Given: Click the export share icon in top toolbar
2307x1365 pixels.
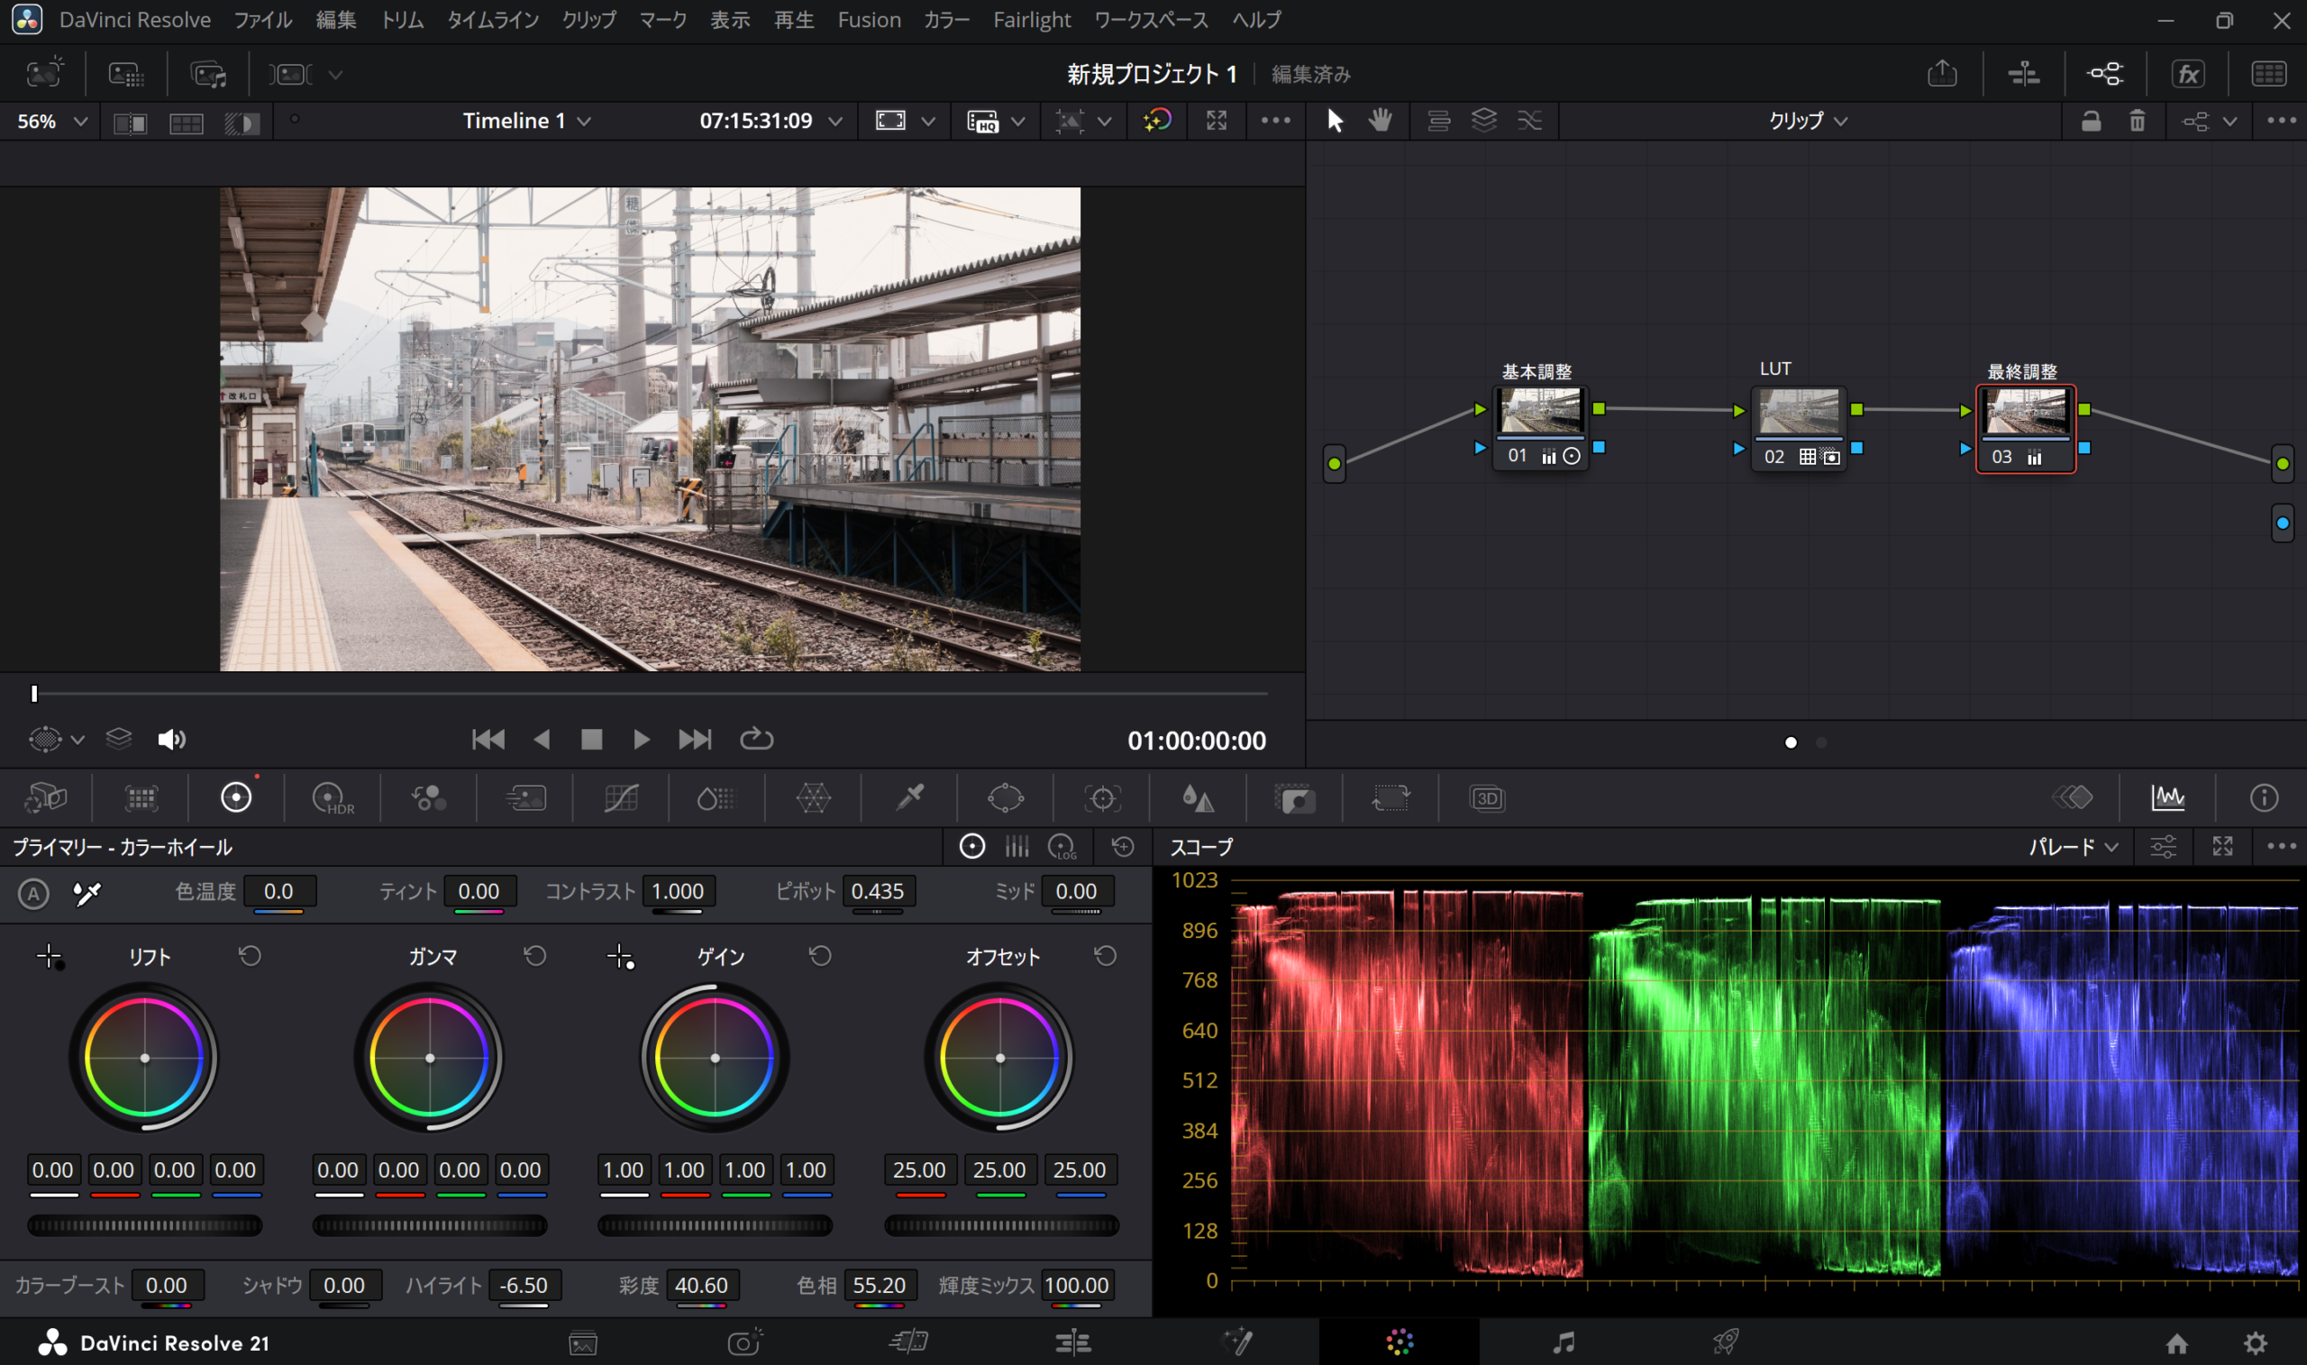Looking at the screenshot, I should (x=1942, y=74).
